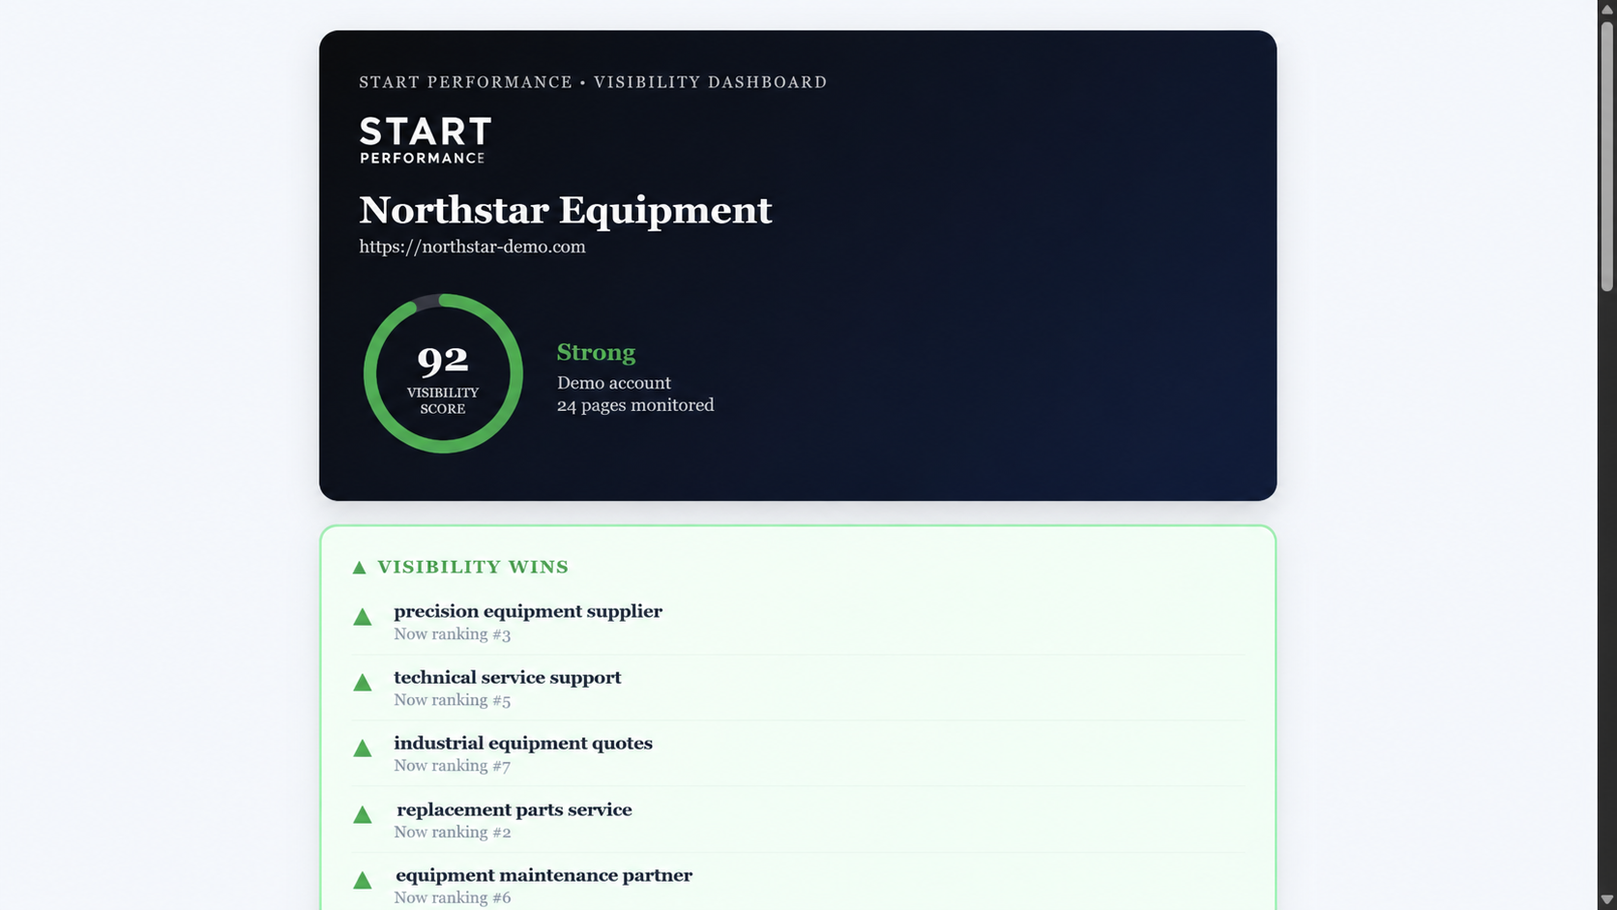The width and height of the screenshot is (1617, 910).
Task: Click the up arrow for equipment maintenance partner
Action: [x=363, y=880]
